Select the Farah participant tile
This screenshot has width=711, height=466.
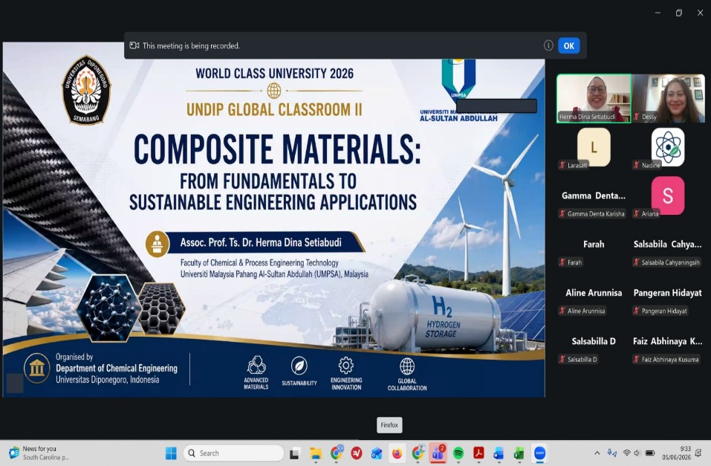pyautogui.click(x=594, y=244)
